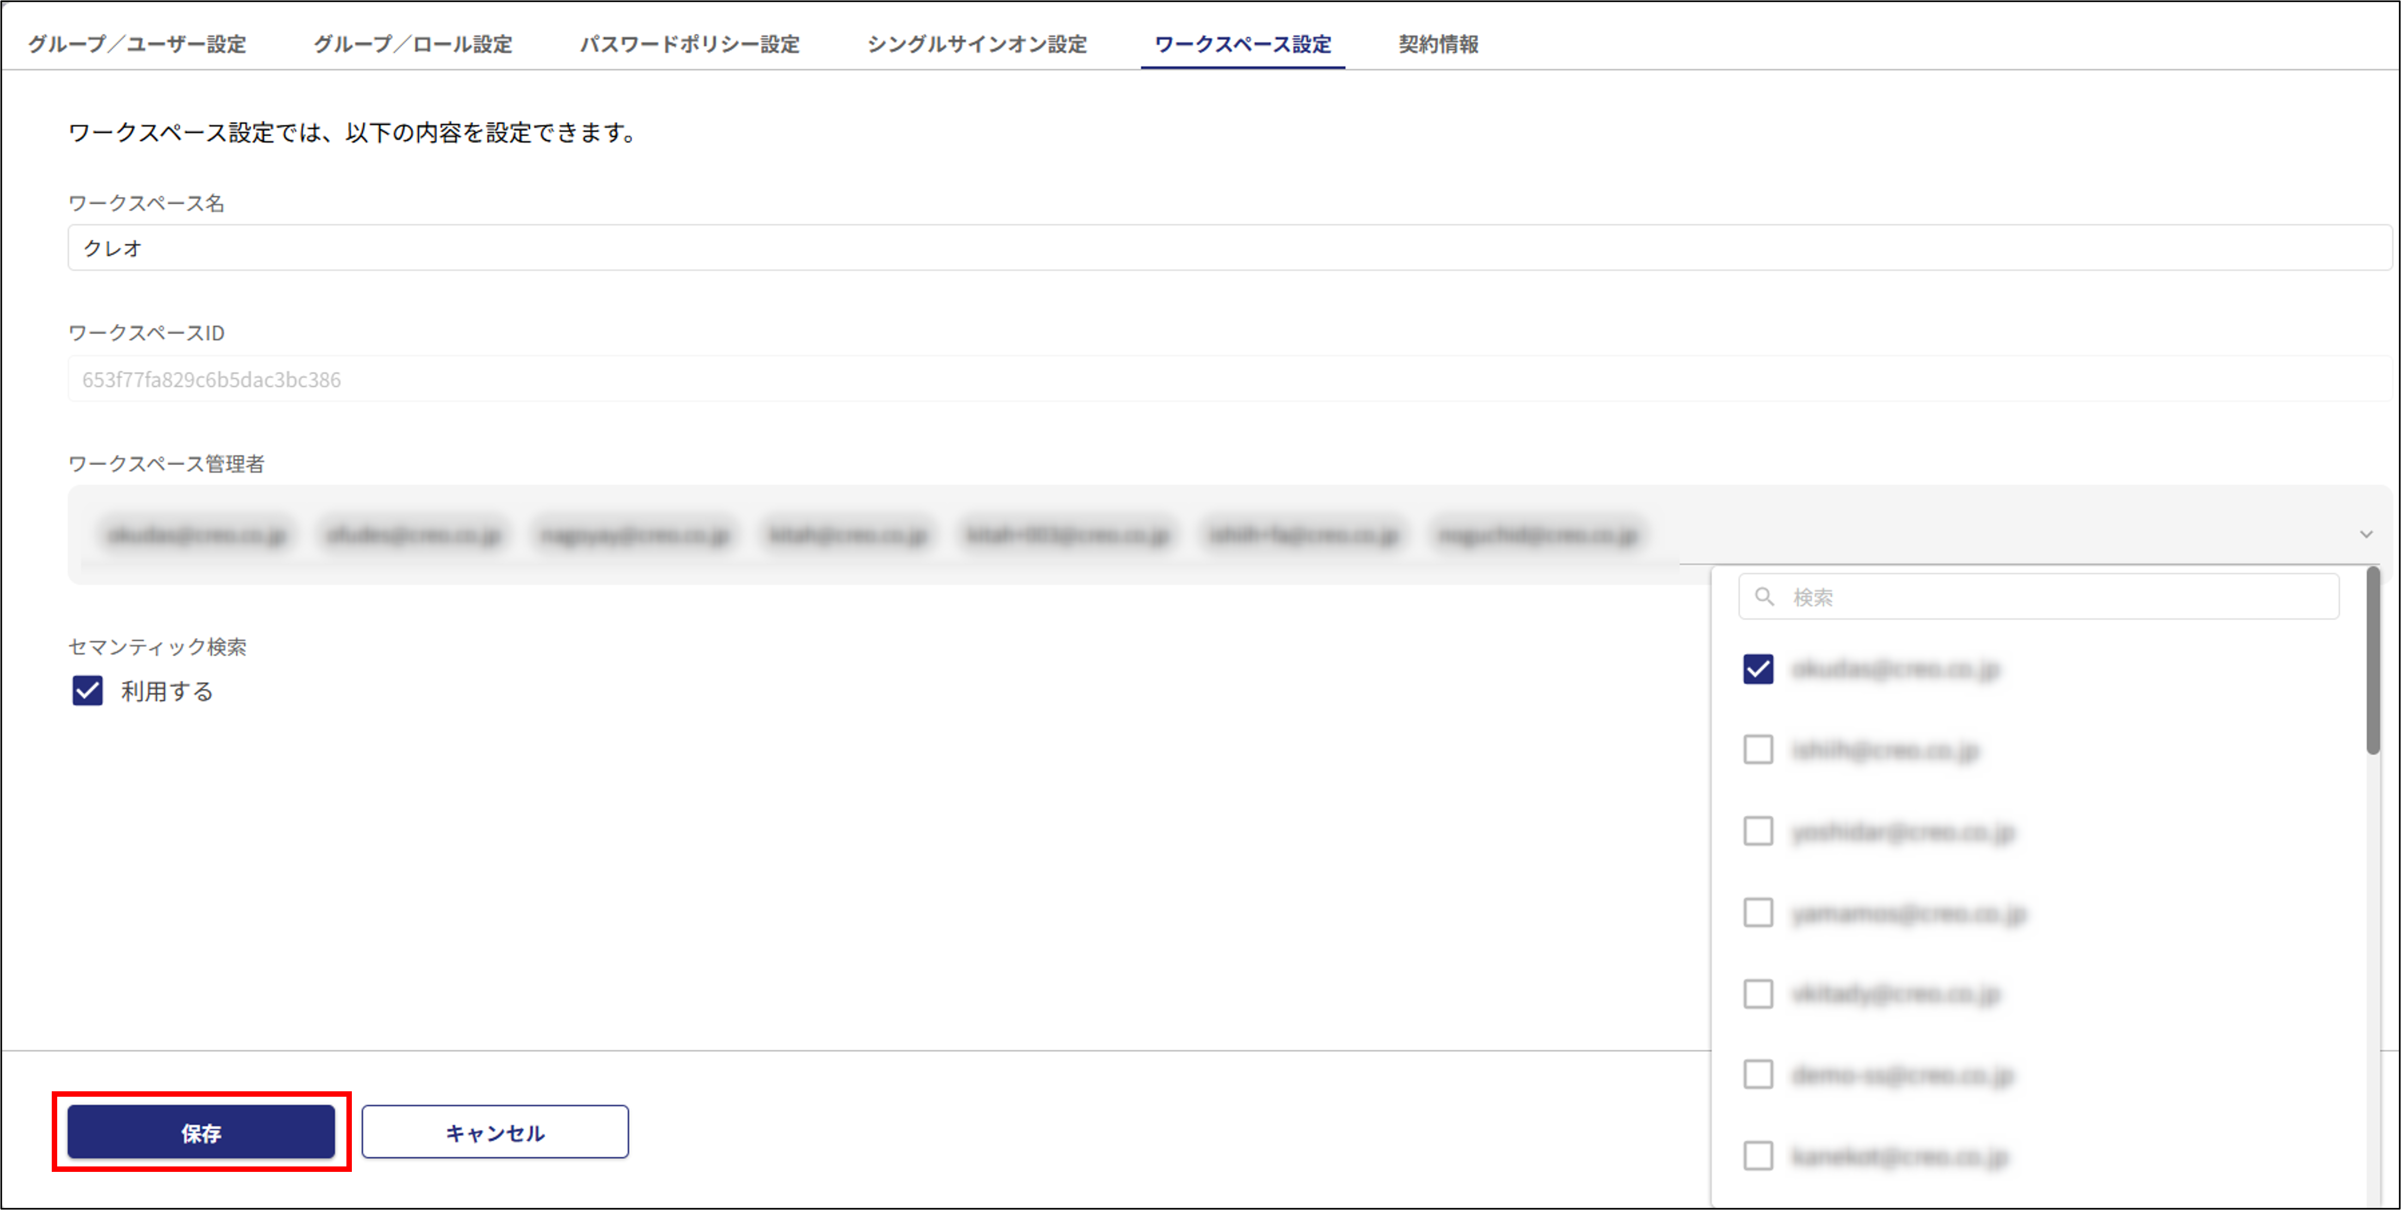The height and width of the screenshot is (1210, 2401).
Task: Click the ワークスペース名 input field
Action: click(1229, 248)
